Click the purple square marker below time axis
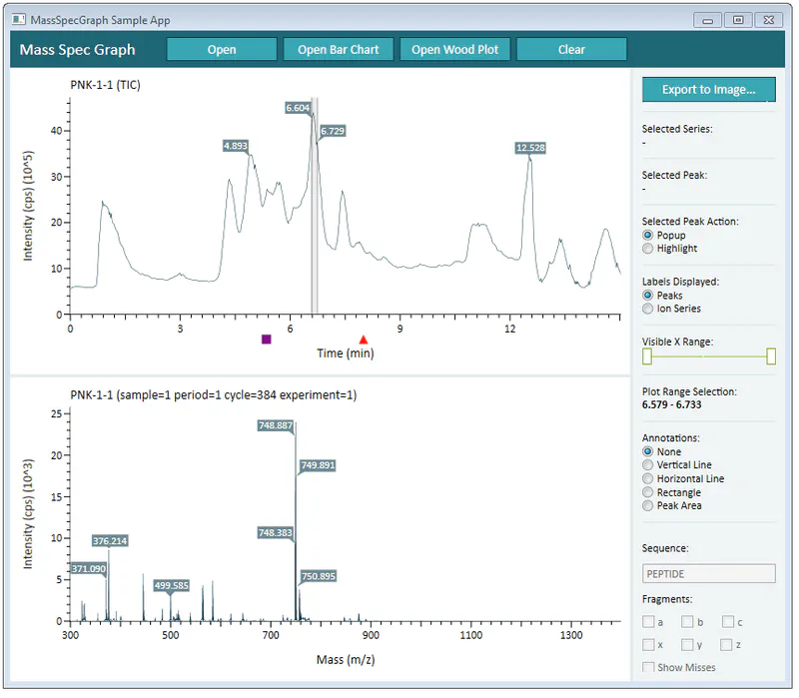799x698 pixels. [266, 340]
